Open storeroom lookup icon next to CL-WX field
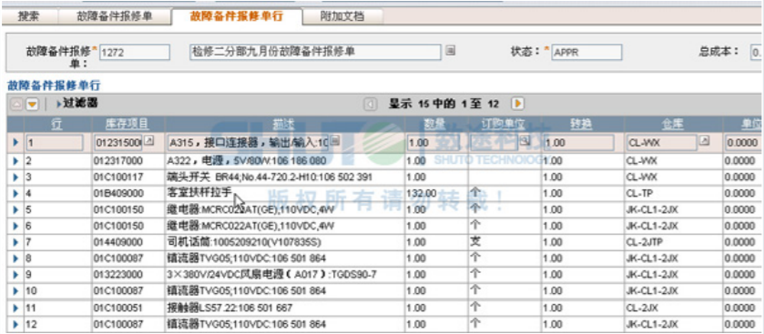Screen dimensions: 764x334 click(705, 141)
